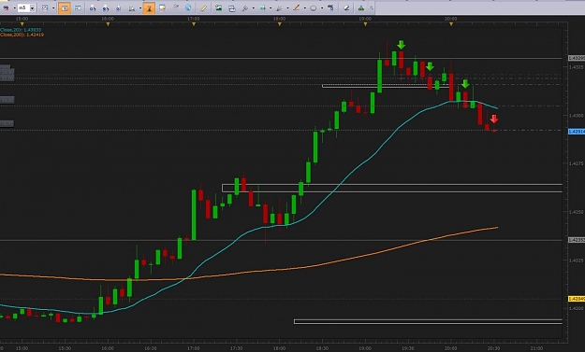The height and width of the screenshot is (352, 585).
Task: Click the yellow time marker under 16:00
Action: (x=108, y=24)
